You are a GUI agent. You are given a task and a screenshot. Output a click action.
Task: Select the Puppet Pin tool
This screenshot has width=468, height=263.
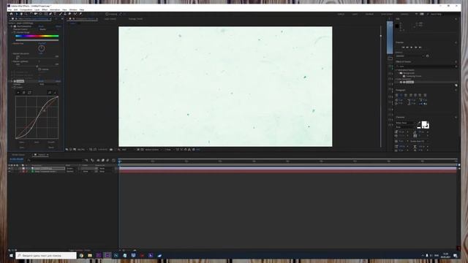[x=80, y=14]
